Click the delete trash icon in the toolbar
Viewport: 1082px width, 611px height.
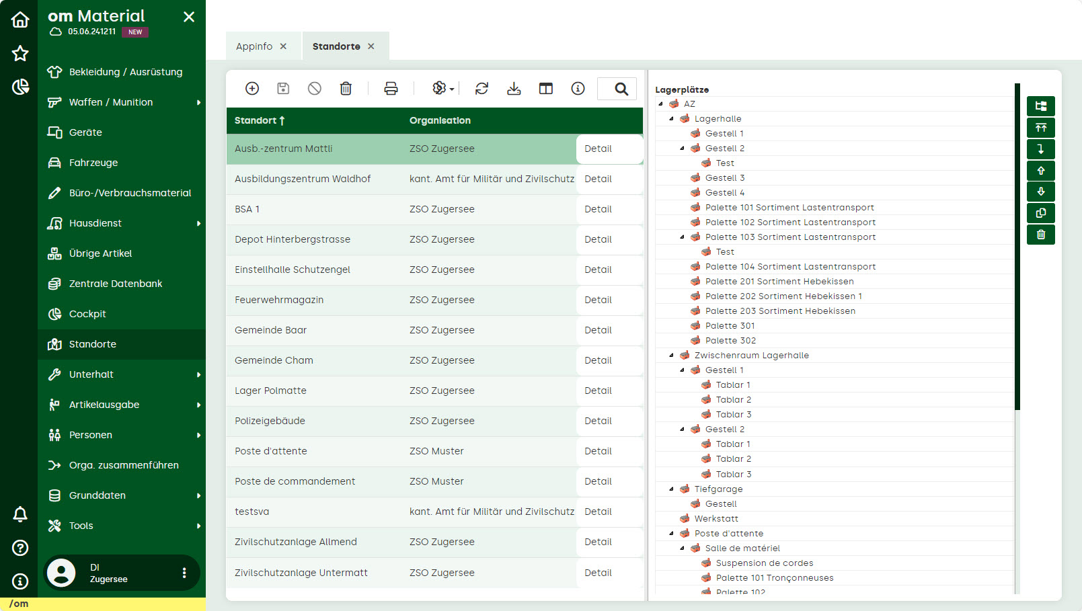pyautogui.click(x=346, y=89)
